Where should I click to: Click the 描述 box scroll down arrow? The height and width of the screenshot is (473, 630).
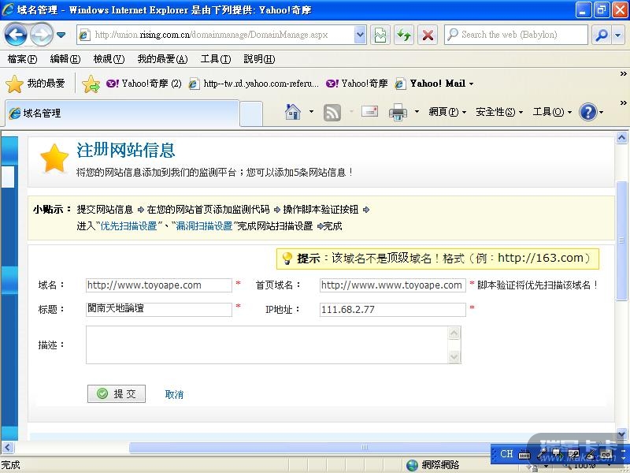pos(454,356)
